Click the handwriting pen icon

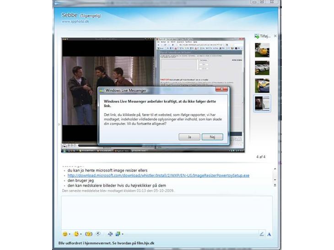click(262, 234)
